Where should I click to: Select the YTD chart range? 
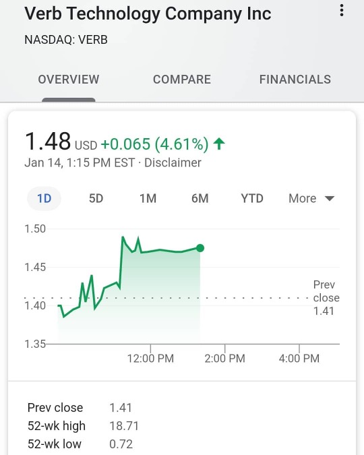click(x=252, y=198)
